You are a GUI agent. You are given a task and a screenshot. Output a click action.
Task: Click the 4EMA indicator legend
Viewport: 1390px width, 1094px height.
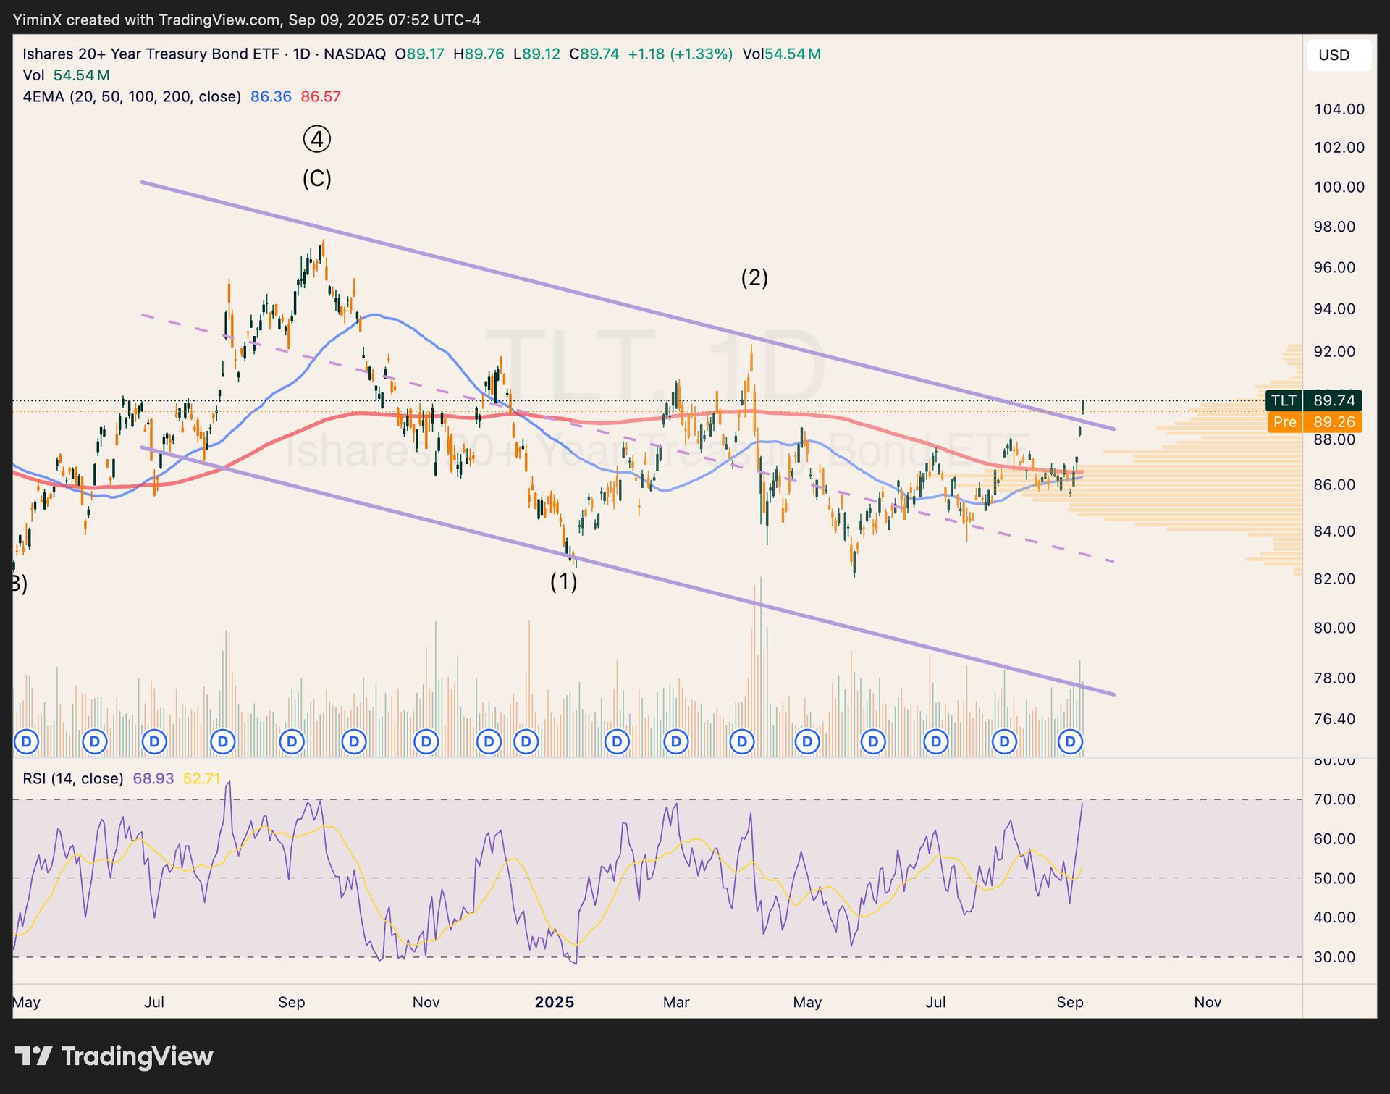click(131, 96)
